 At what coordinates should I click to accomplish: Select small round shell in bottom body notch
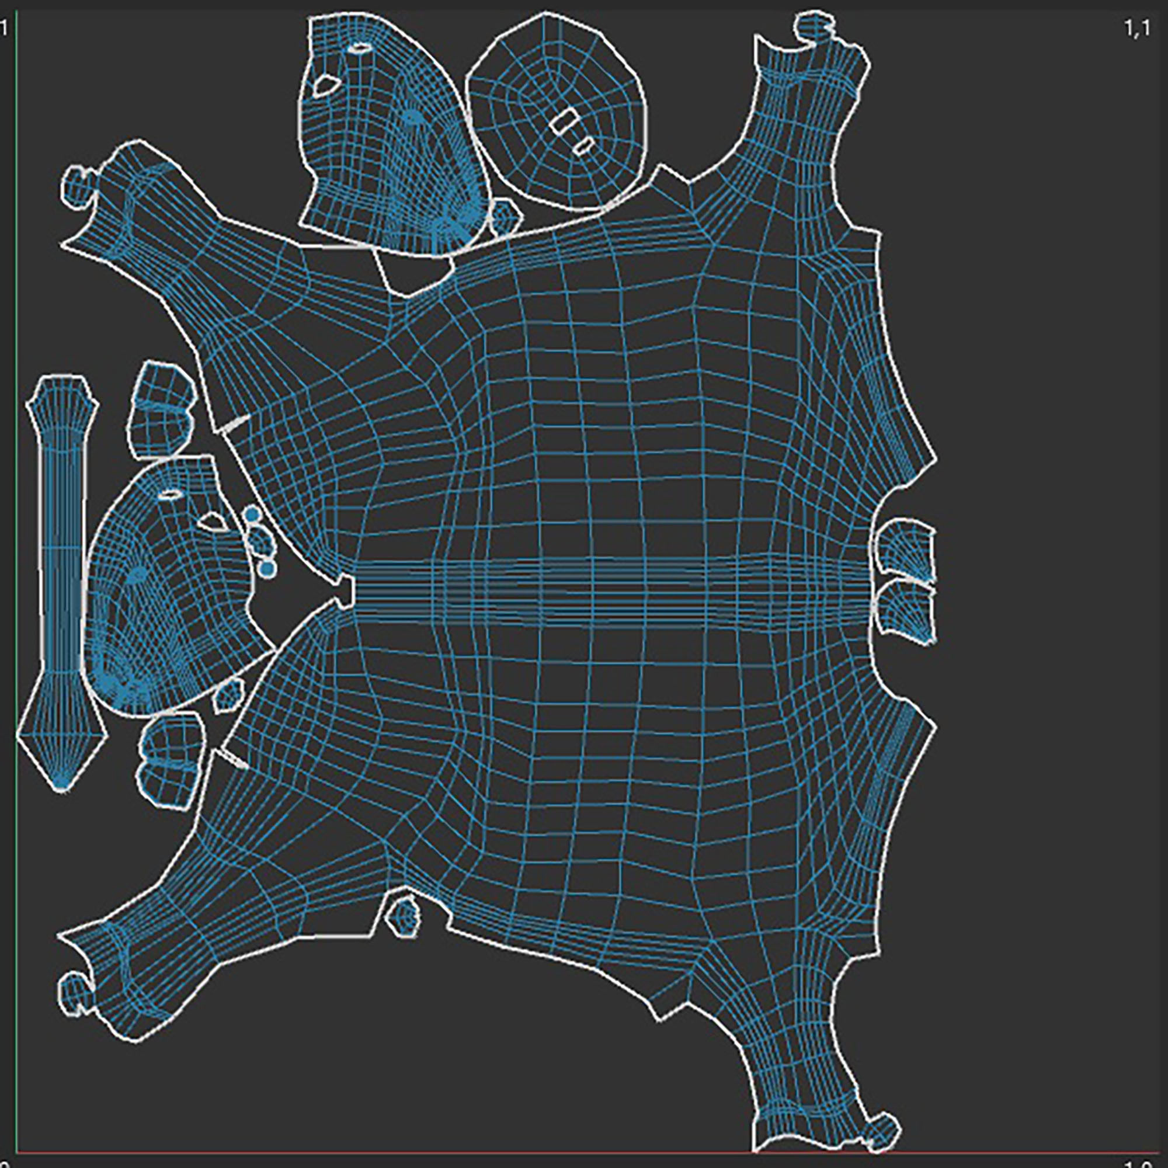[402, 916]
